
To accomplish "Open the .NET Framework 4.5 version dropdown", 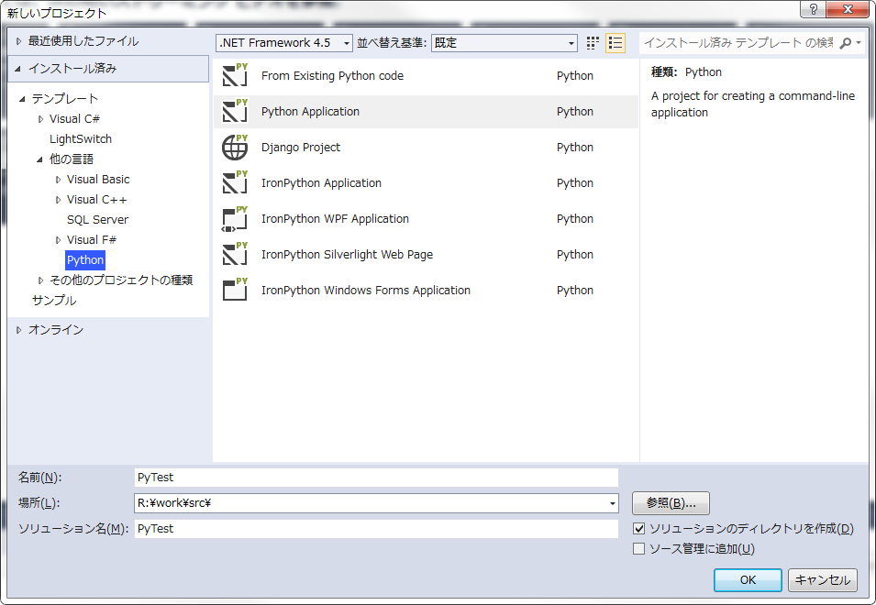I will [284, 43].
